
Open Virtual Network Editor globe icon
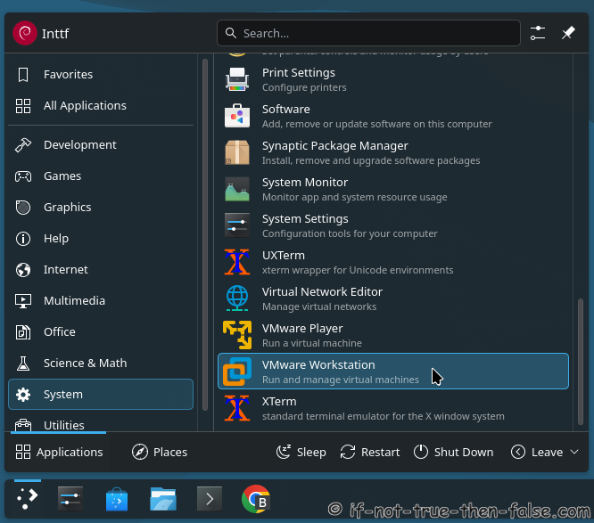[x=237, y=298]
